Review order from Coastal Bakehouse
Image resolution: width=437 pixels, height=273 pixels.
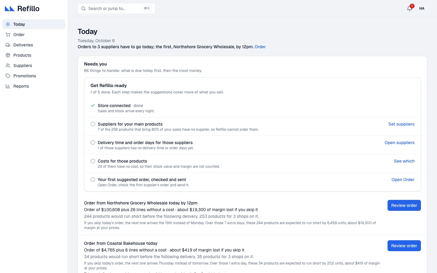404,246
